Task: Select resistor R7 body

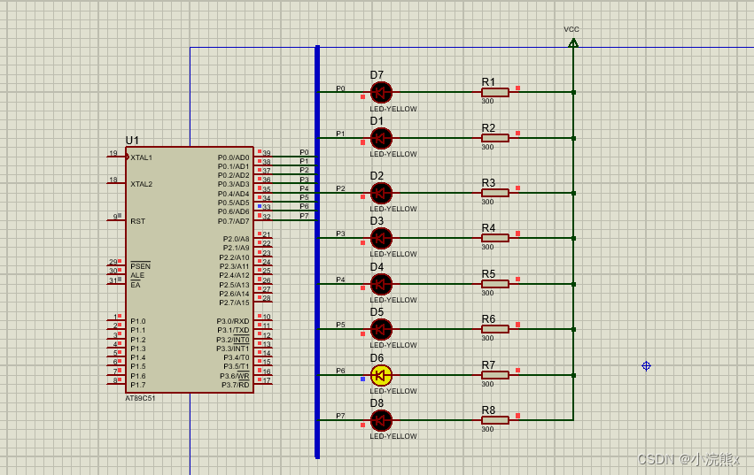Action: tap(494, 376)
